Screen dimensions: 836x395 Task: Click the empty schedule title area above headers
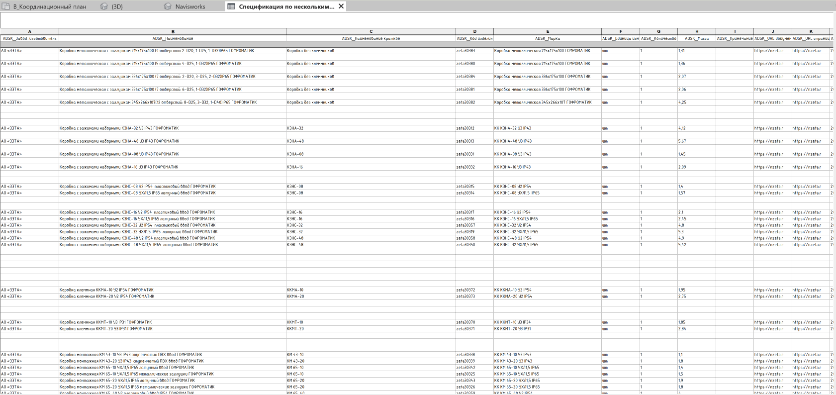[x=417, y=20]
